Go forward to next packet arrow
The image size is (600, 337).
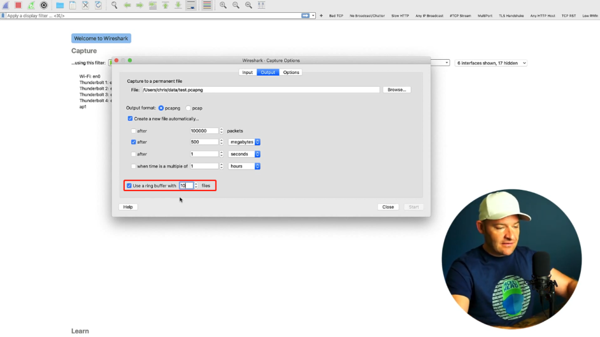[139, 5]
